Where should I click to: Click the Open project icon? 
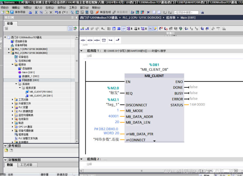click(x=7, y=12)
